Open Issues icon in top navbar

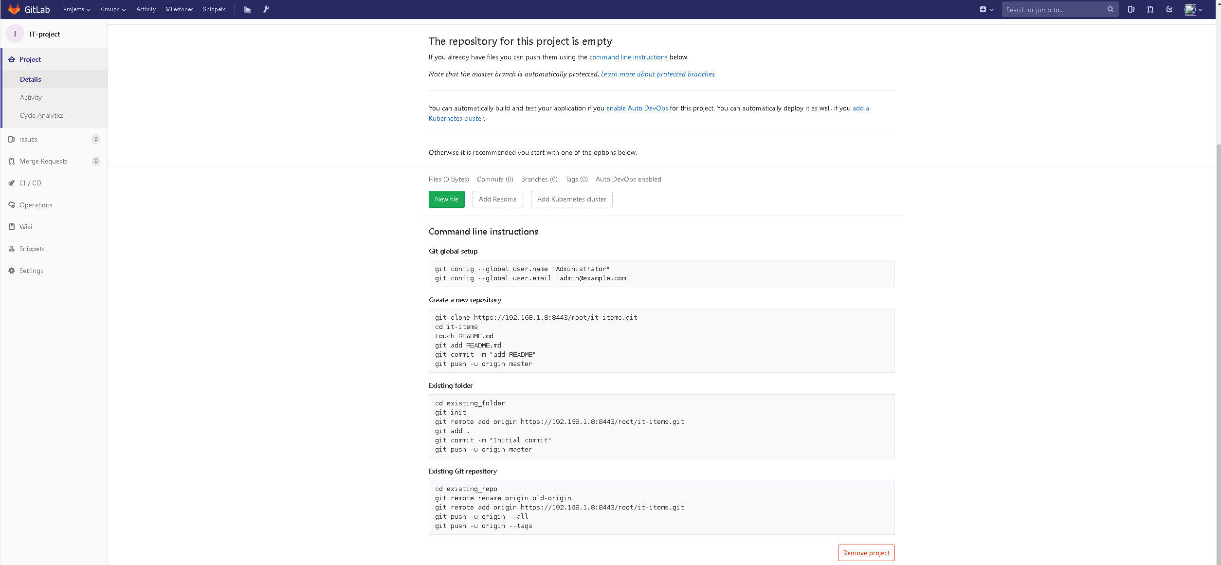[x=1131, y=9]
